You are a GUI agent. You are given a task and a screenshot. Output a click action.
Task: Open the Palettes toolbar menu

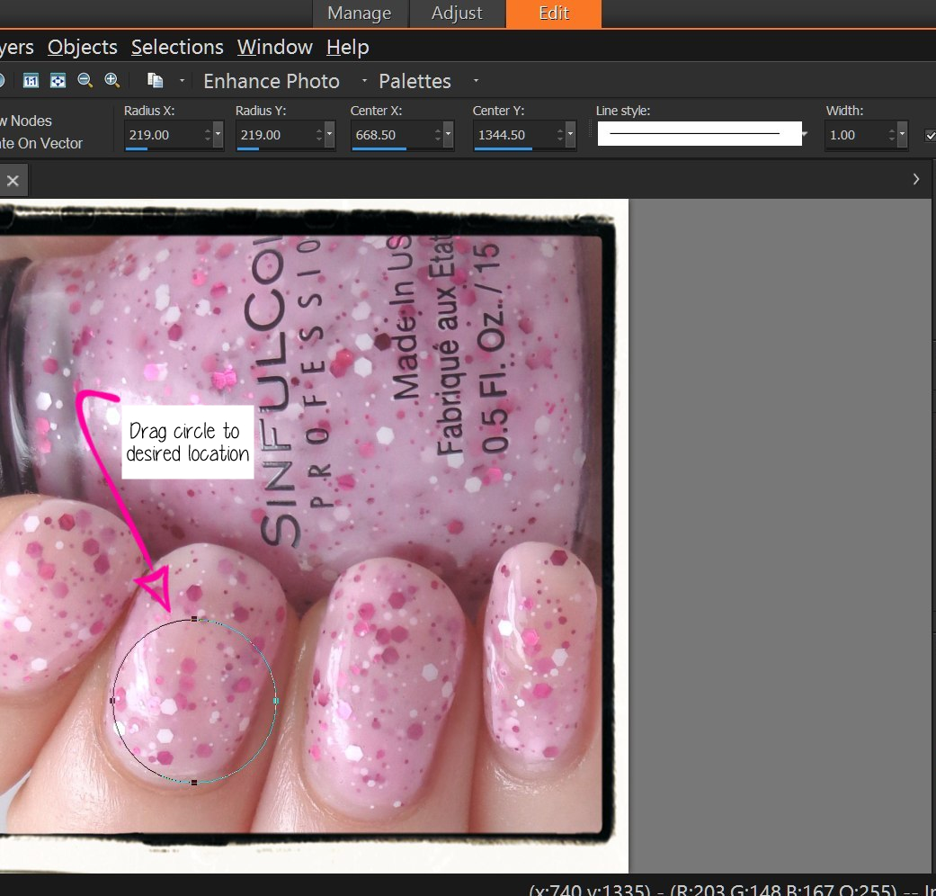(x=415, y=80)
